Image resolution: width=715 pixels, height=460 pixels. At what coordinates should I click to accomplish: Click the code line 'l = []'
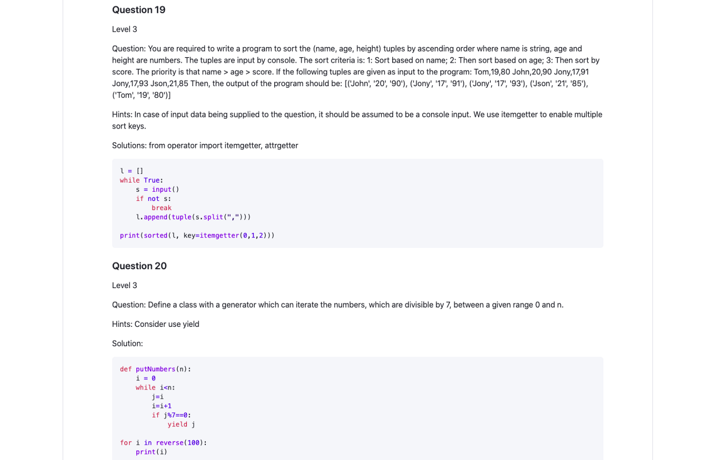click(131, 171)
